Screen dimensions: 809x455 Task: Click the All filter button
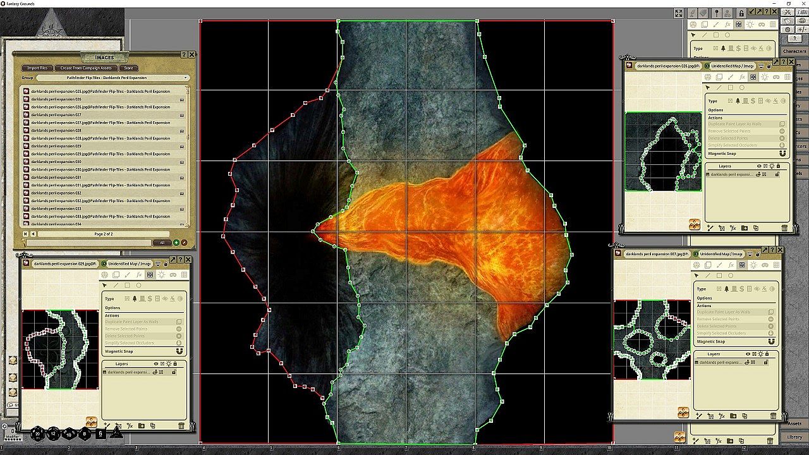[162, 243]
